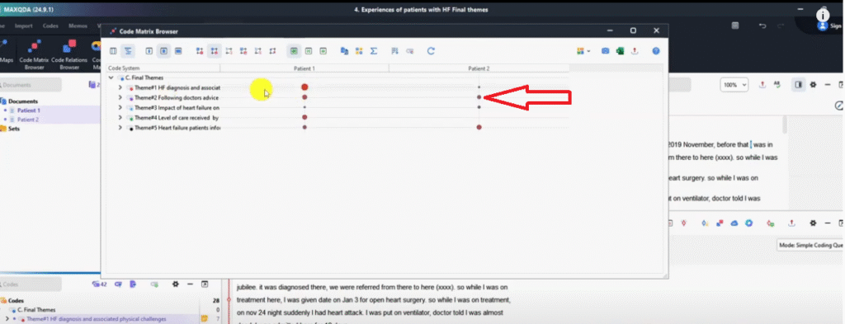Maximize the Code Matrix Browser window

pyautogui.click(x=633, y=31)
